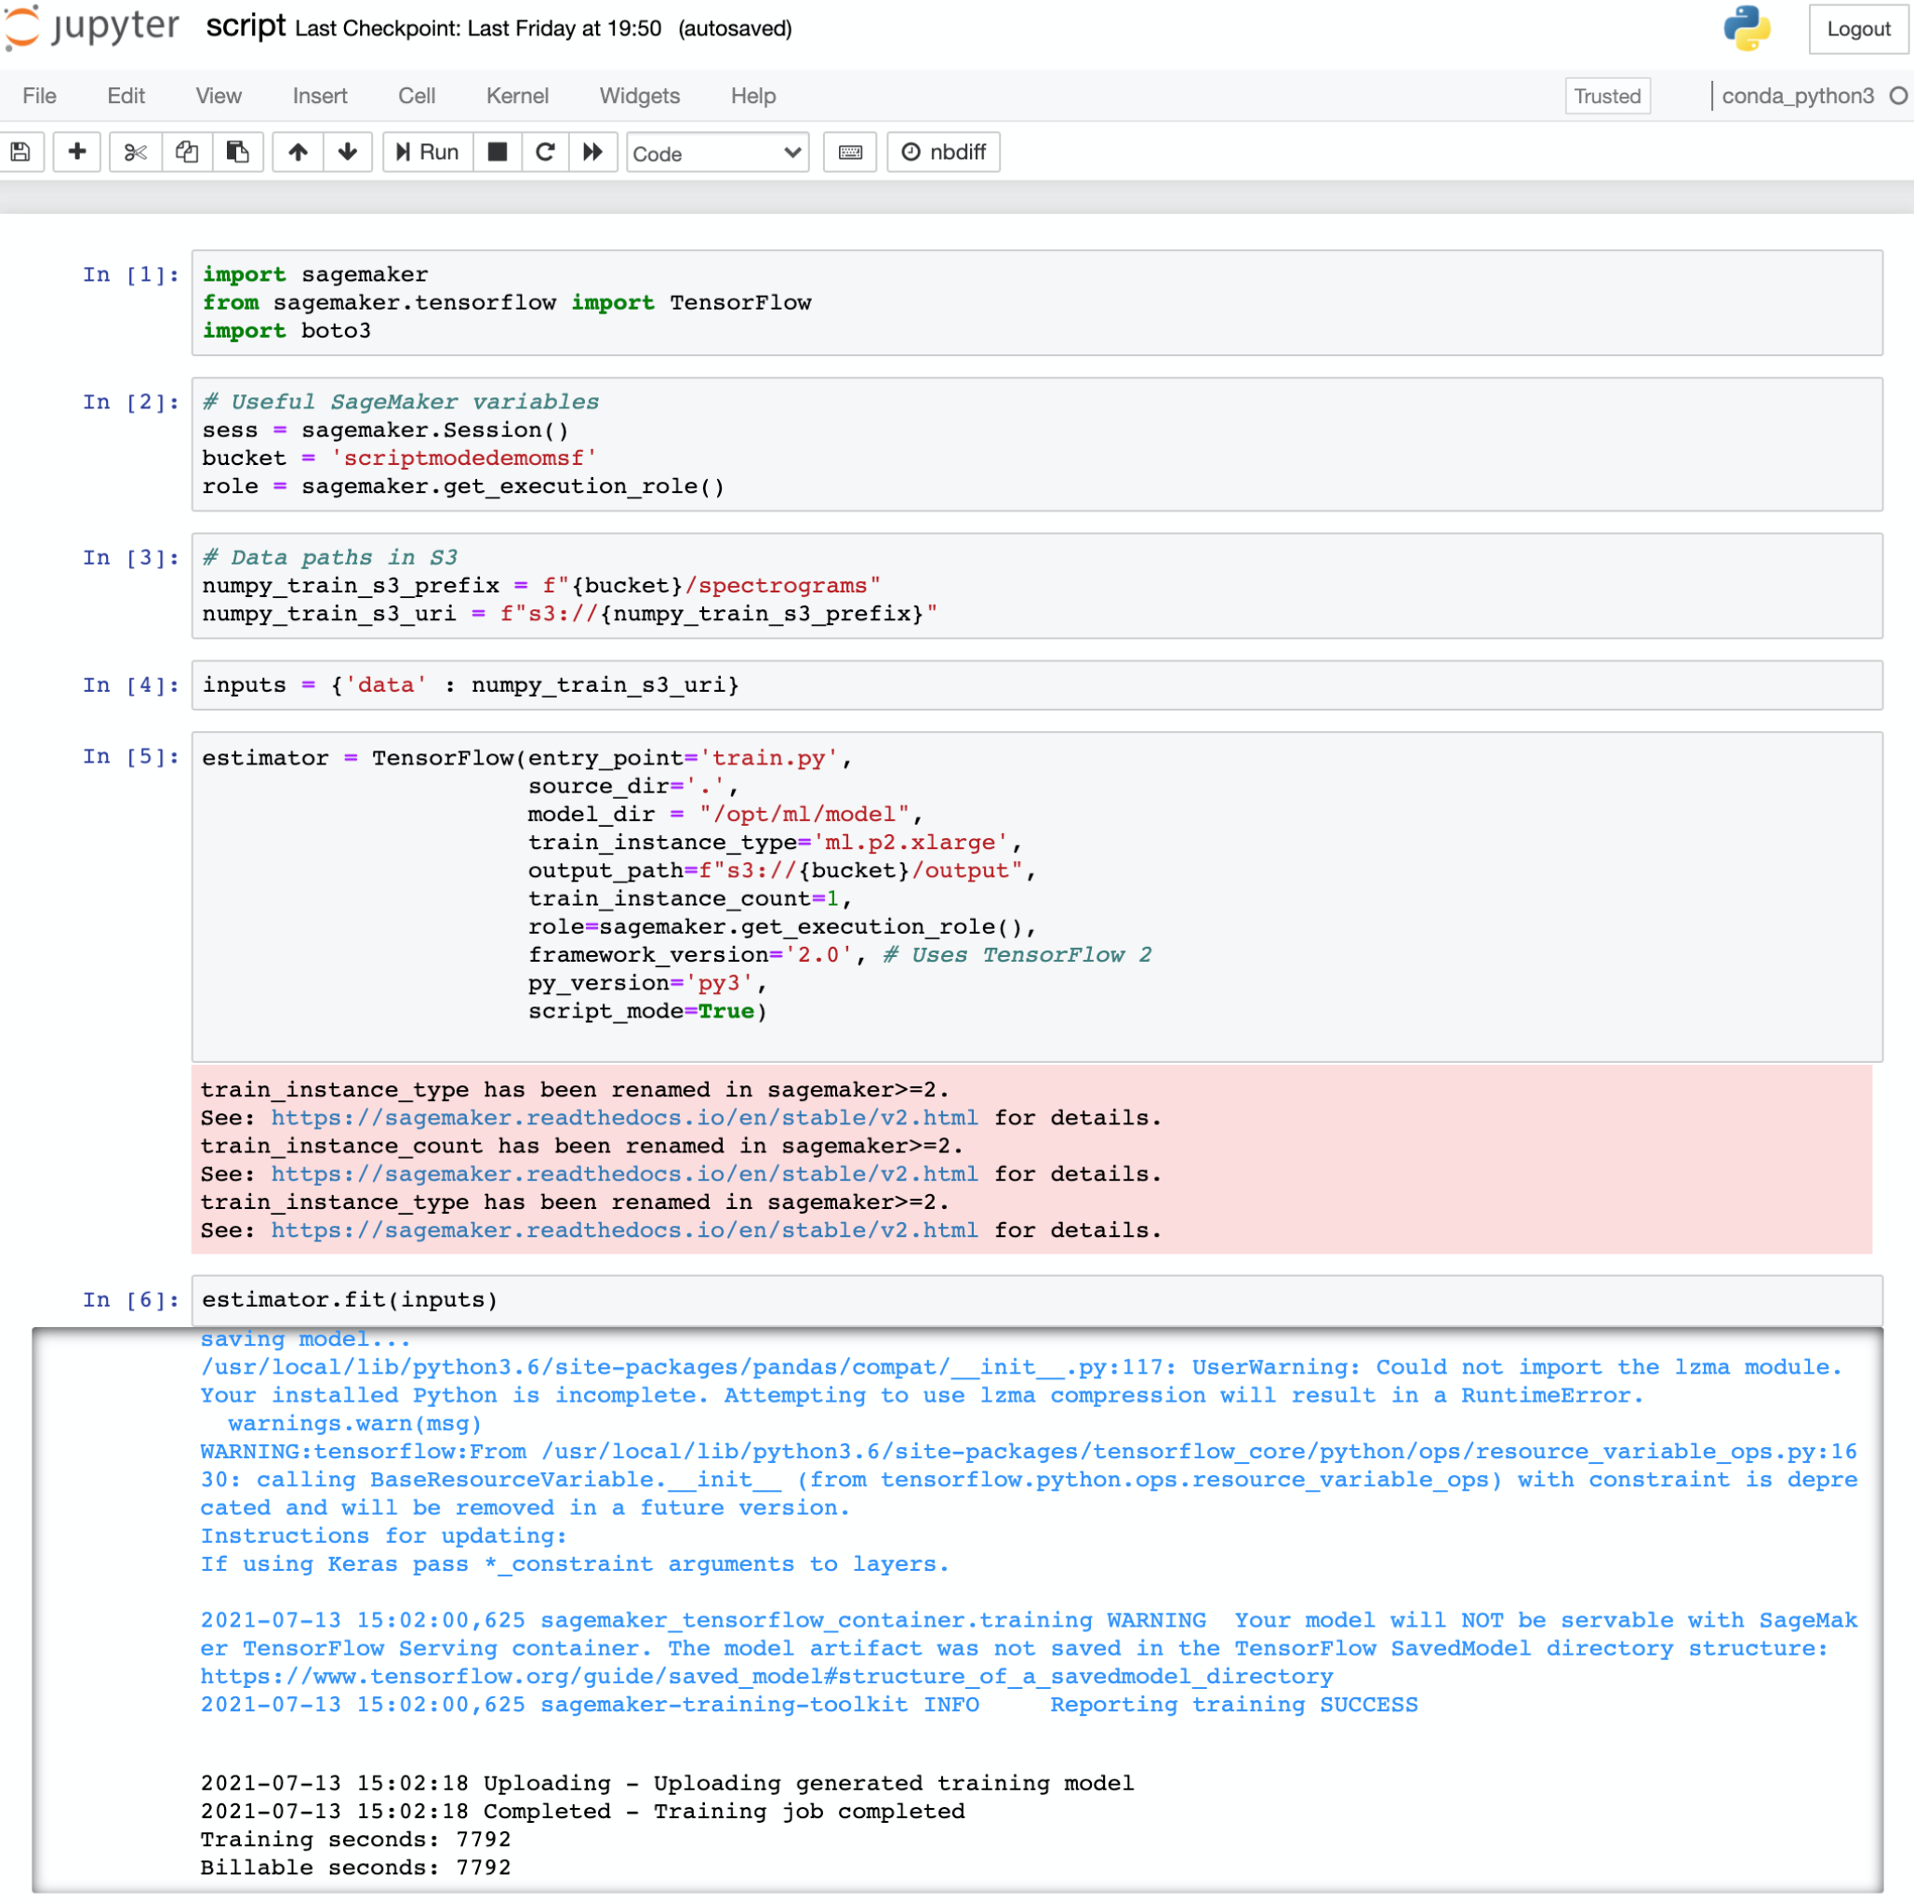Click kernel idle indicator circle

point(1898,96)
